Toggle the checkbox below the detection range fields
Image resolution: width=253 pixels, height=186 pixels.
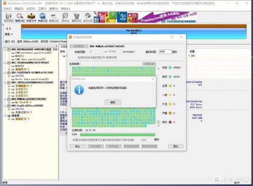tap(76, 57)
